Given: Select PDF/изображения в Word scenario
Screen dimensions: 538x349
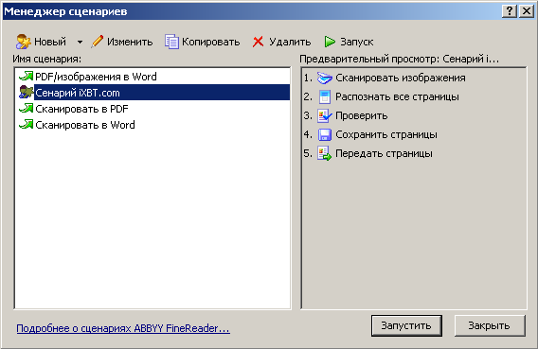Looking at the screenshot, I should [96, 77].
